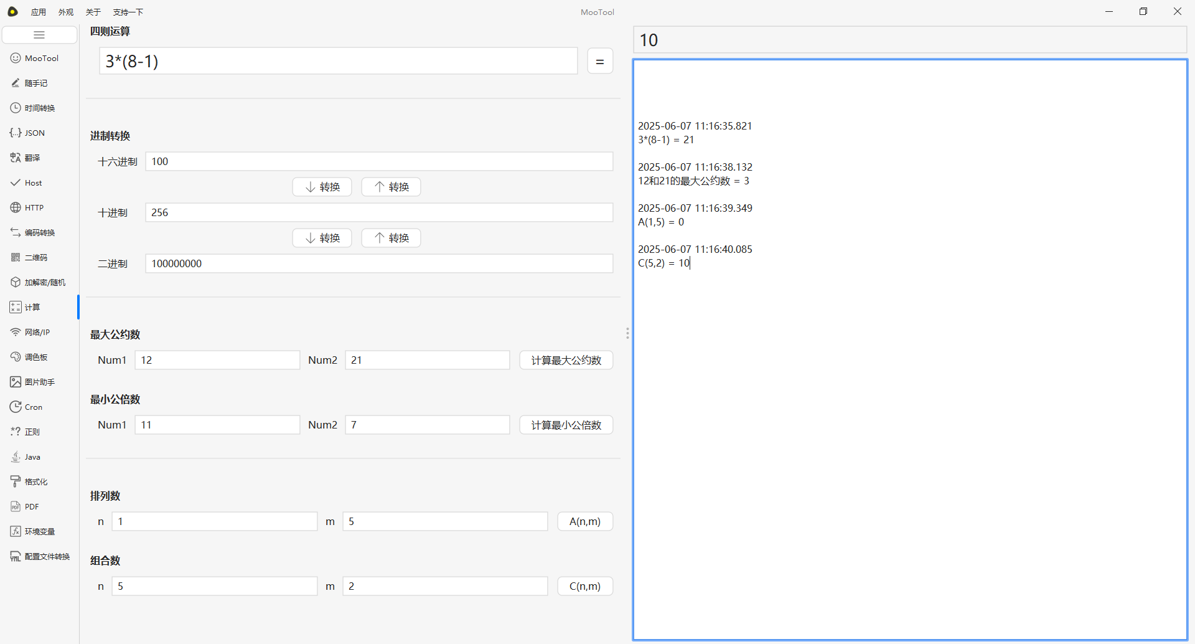Select the 二维码 QR code icon
This screenshot has height=644, width=1195.
coord(16,257)
